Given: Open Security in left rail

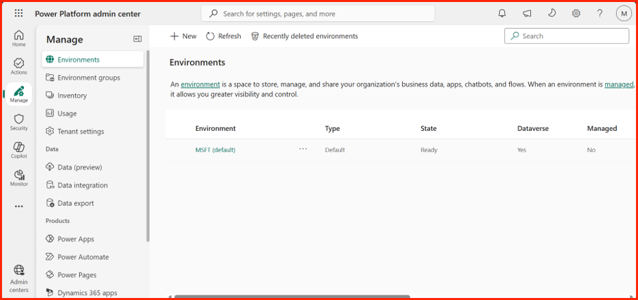Looking at the screenshot, I should click(18, 123).
